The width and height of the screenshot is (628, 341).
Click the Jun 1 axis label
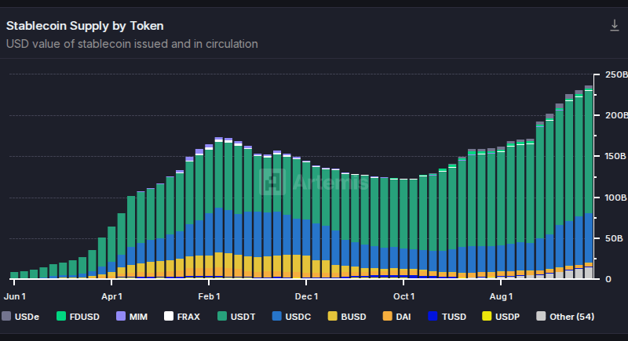(15, 296)
